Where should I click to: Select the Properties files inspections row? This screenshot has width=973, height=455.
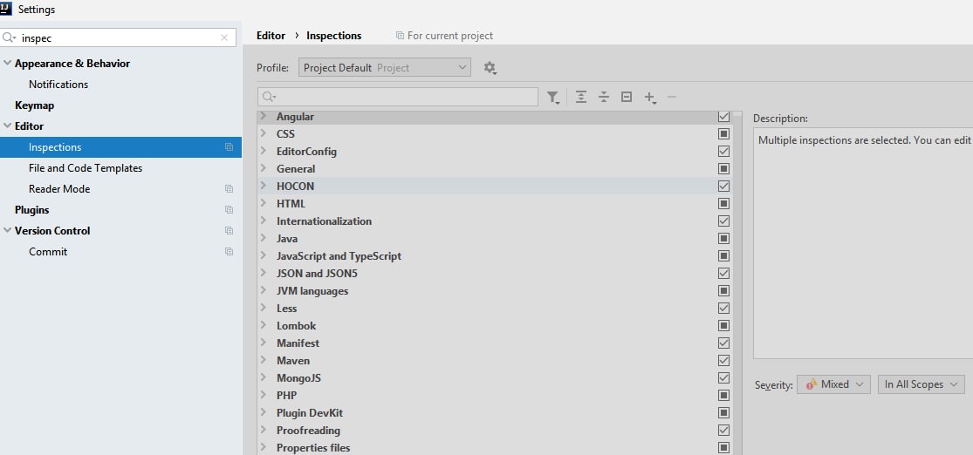[495, 447]
